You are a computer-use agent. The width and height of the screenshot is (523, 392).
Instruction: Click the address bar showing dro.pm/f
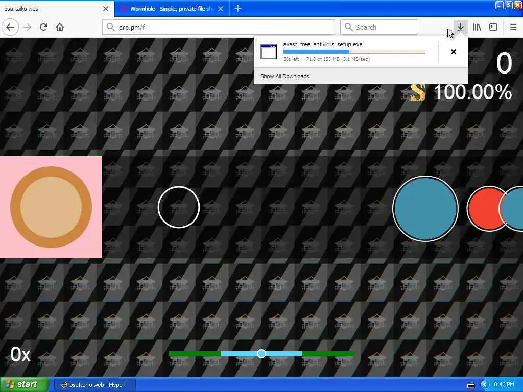pyautogui.click(x=219, y=27)
